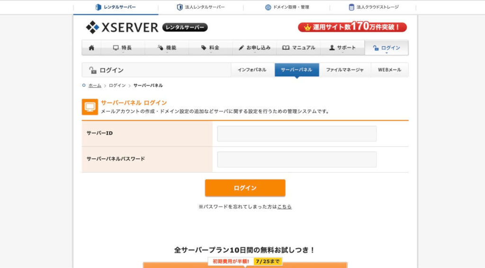Click the globe icon on ドメイン tab

[x=268, y=7]
